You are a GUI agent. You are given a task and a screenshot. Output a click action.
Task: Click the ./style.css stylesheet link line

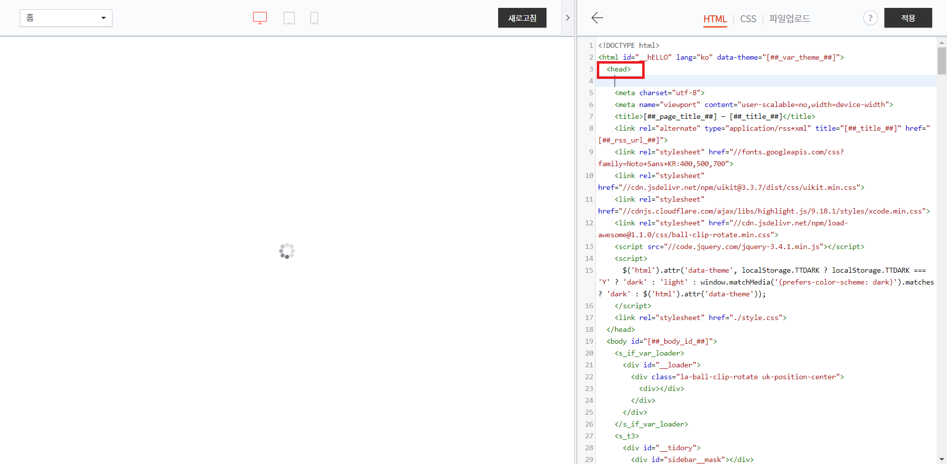pyautogui.click(x=700, y=318)
